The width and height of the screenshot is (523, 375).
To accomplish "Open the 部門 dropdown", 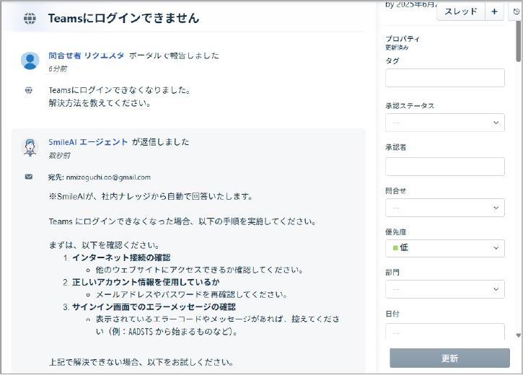I will (x=445, y=289).
